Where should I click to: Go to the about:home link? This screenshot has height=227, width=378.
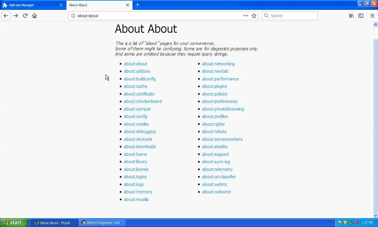[135, 154]
